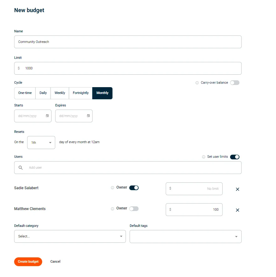Screen dimensions: 276x277
Task: Click the search icon in Add user field
Action: [x=20, y=167]
